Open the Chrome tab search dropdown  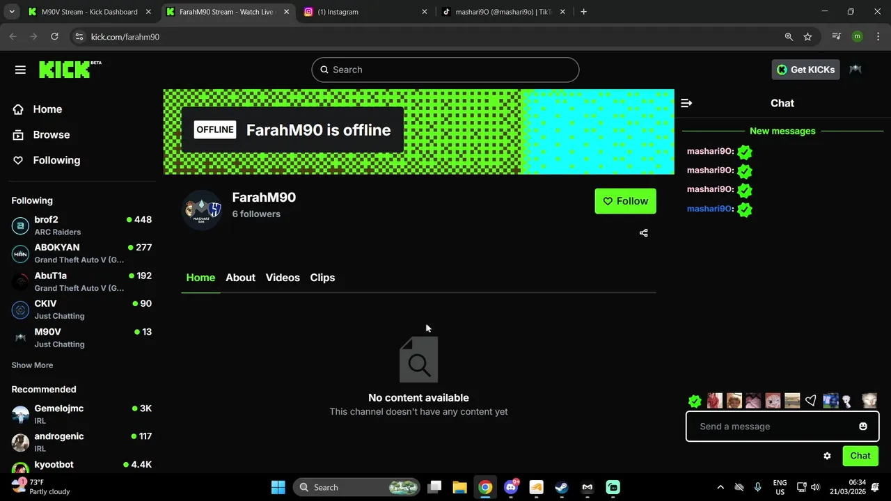click(x=12, y=12)
